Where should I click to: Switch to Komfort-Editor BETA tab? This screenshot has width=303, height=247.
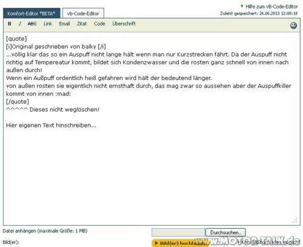pos(32,13)
